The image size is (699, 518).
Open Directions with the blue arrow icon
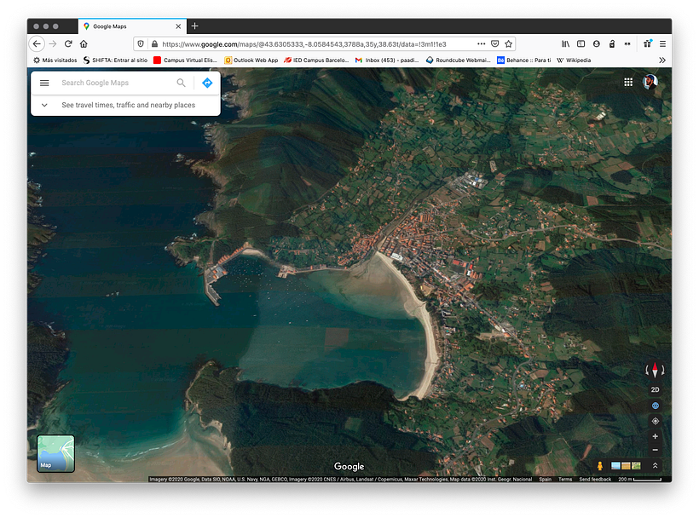click(x=207, y=83)
